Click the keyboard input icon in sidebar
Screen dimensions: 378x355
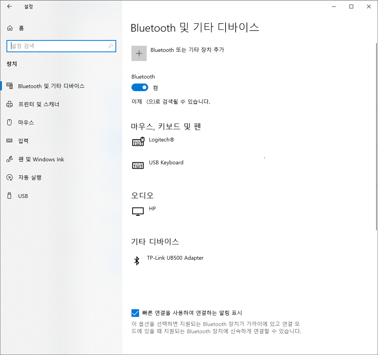(x=10, y=141)
